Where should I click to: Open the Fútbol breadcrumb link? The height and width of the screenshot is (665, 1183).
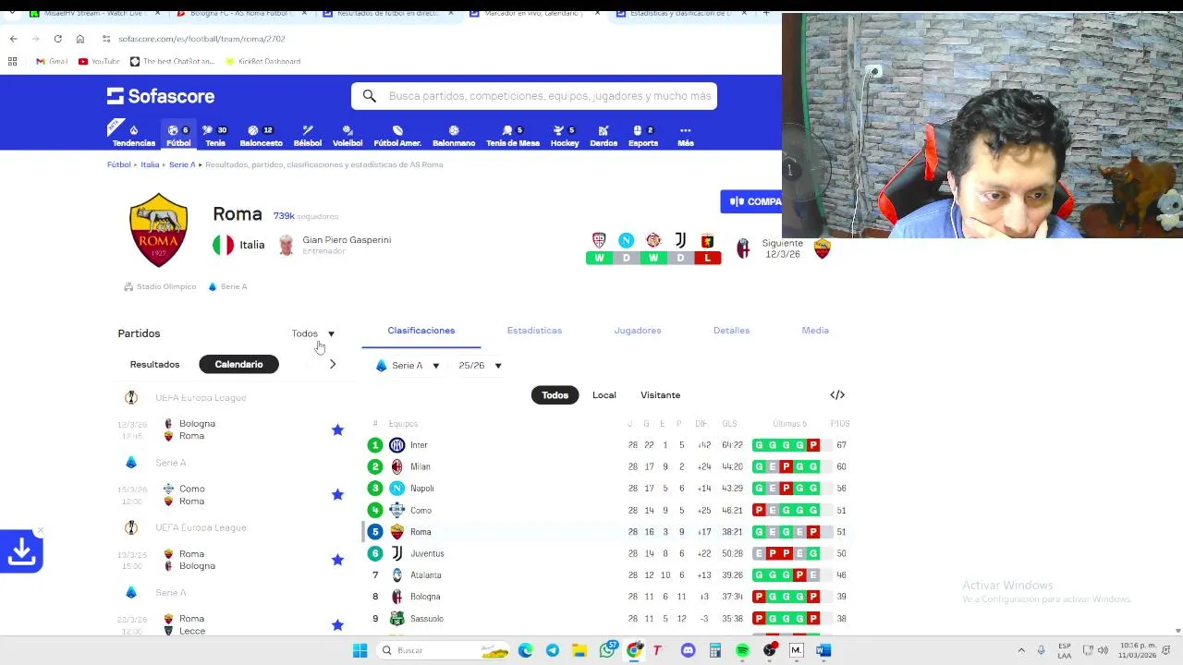click(x=118, y=164)
